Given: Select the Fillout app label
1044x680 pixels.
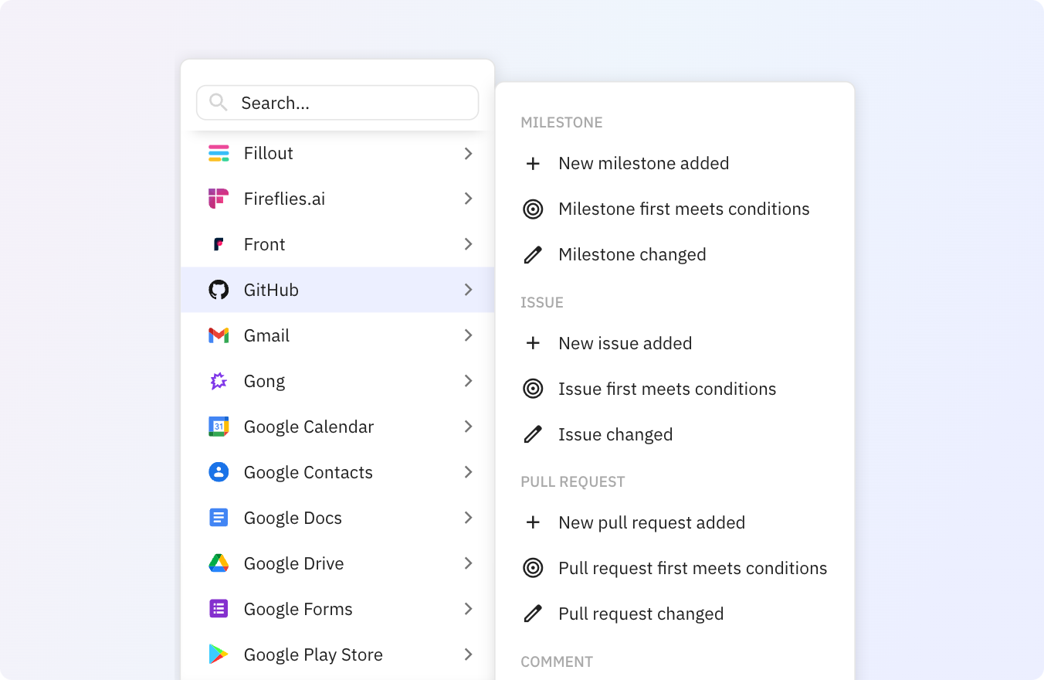Looking at the screenshot, I should [269, 153].
